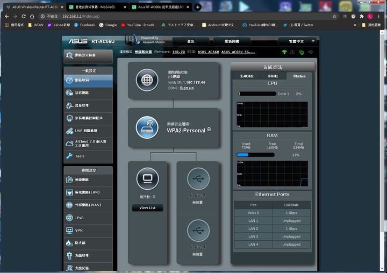This screenshot has width=387, height=273.
Task: Click the ASUS_AC66U_5G SSID link
Action: (238, 52)
